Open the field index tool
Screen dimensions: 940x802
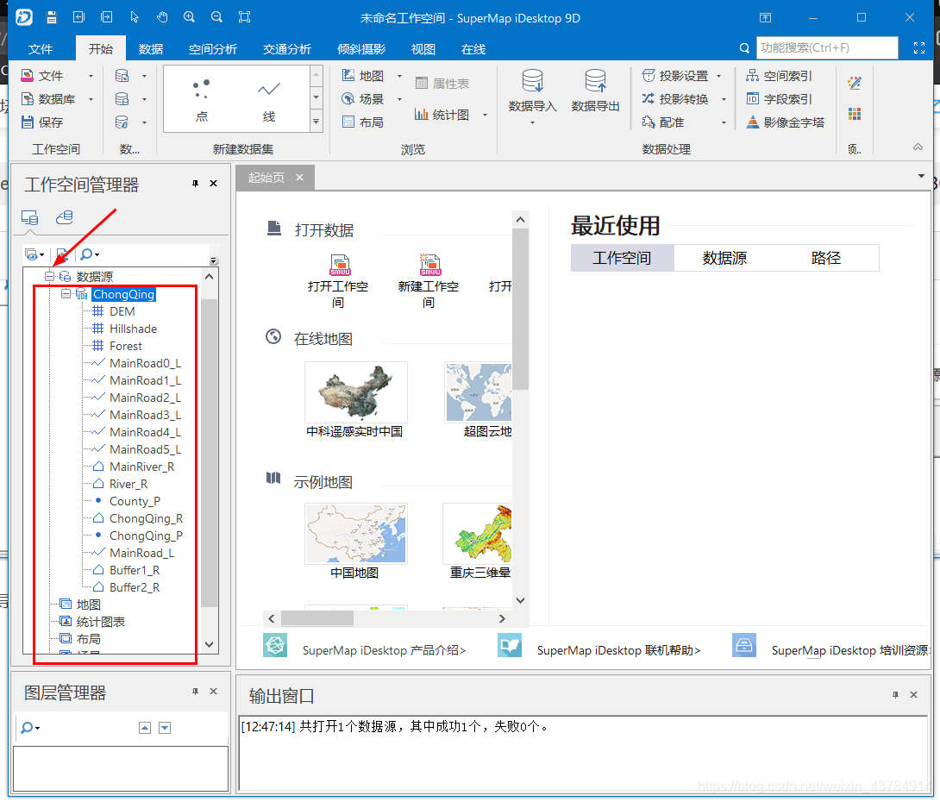pyautogui.click(x=779, y=99)
